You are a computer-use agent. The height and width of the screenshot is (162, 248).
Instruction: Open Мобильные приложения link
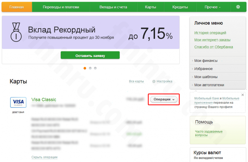click(x=217, y=101)
